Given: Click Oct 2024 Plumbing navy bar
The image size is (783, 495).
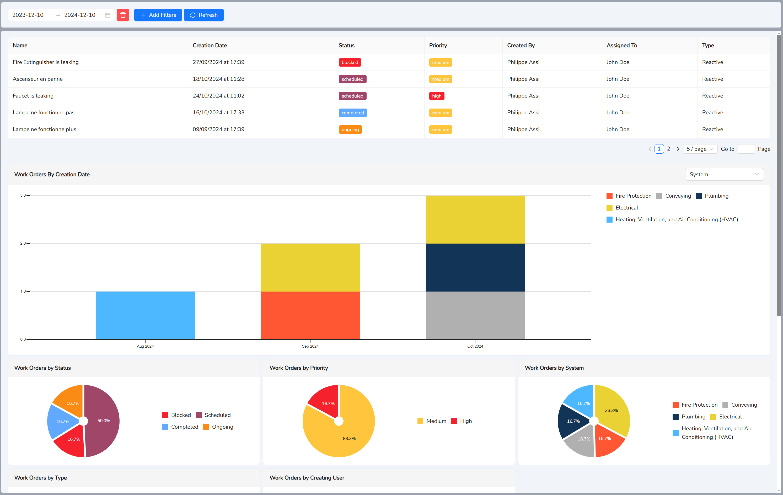Looking at the screenshot, I should point(475,267).
